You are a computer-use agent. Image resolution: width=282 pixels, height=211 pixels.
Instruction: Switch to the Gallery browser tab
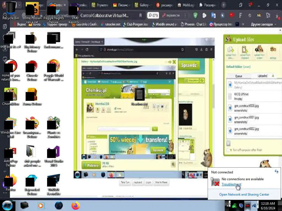pyautogui.click(x=143, y=5)
